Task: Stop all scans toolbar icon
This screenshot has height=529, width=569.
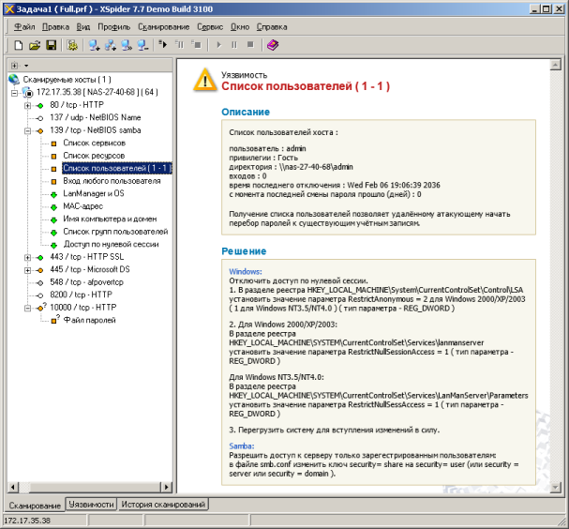Action: (x=250, y=45)
